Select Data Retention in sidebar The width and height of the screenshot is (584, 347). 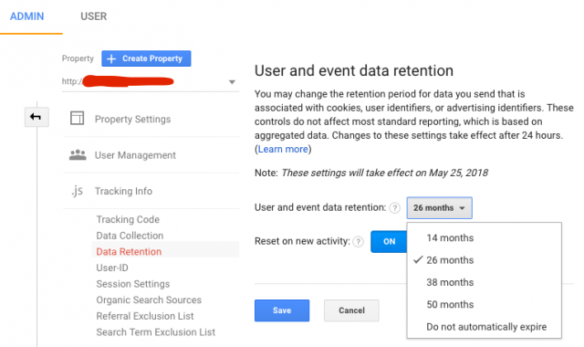click(x=129, y=252)
